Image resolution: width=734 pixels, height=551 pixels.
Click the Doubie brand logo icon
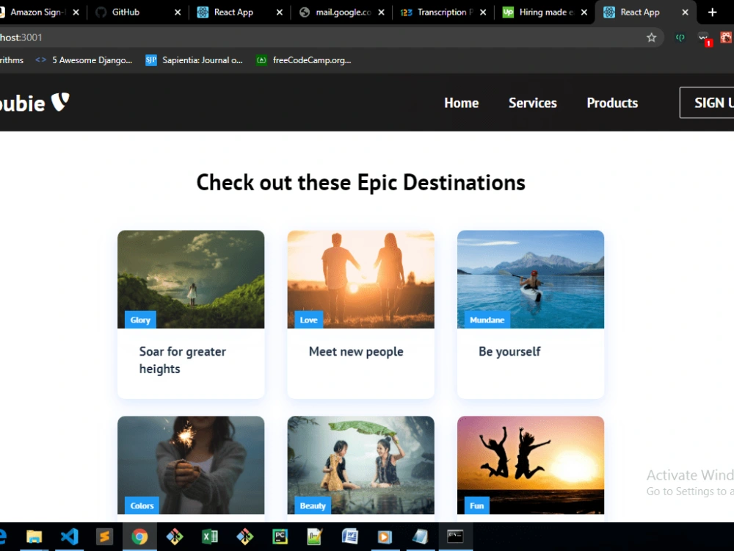[x=60, y=101]
